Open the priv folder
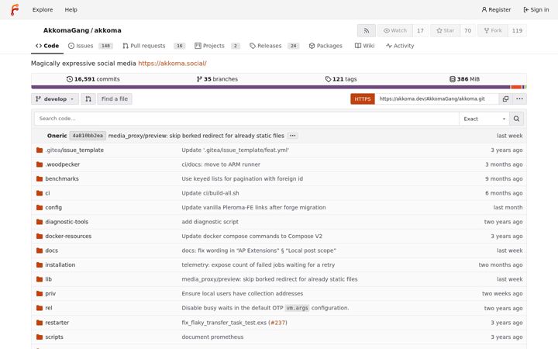Screen dimensions: 558x349 click(x=50, y=293)
